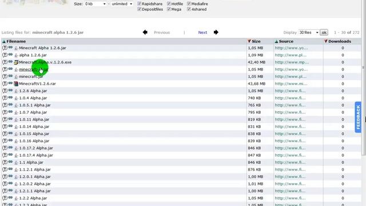Click the info icon for 1.0.16 Alpha.jar
Image resolution: width=366 pixels, height=206 pixels.
(x=5, y=141)
